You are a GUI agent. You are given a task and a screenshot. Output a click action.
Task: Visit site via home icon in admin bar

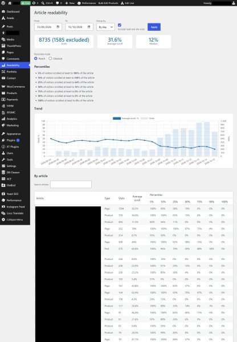[10, 3]
